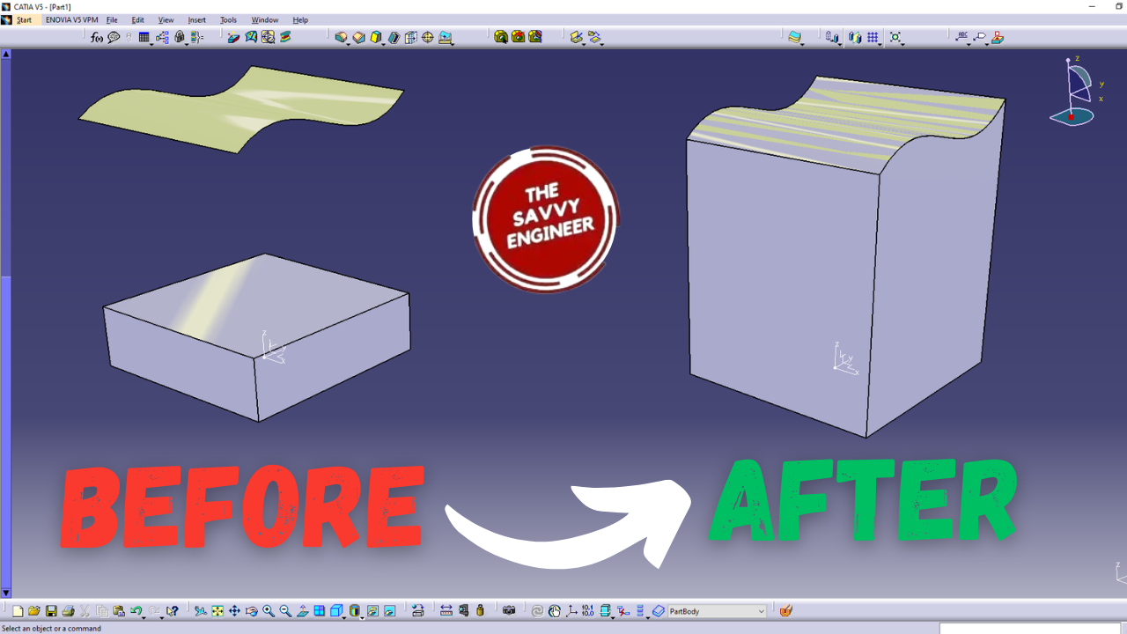Click the Print icon
The height and width of the screenshot is (634, 1127).
(68, 611)
